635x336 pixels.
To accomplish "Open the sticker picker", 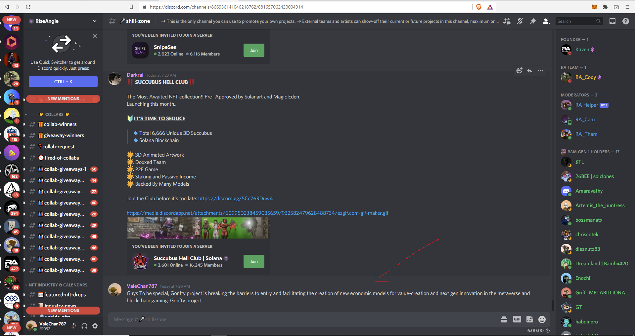I will [529, 319].
